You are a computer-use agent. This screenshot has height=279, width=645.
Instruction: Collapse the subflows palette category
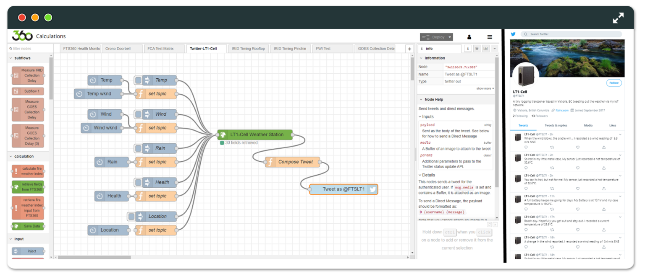[22, 58]
